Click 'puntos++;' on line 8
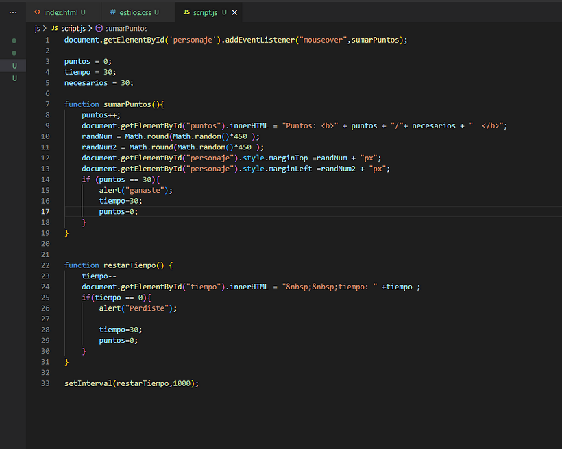The image size is (562, 449). click(x=101, y=115)
